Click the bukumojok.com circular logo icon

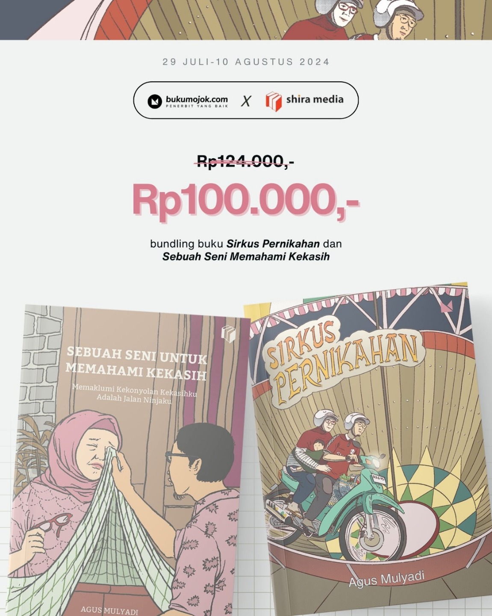pos(155,101)
